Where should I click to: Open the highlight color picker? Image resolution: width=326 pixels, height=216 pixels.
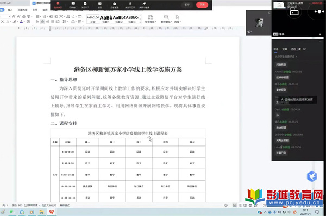tap(15, 22)
